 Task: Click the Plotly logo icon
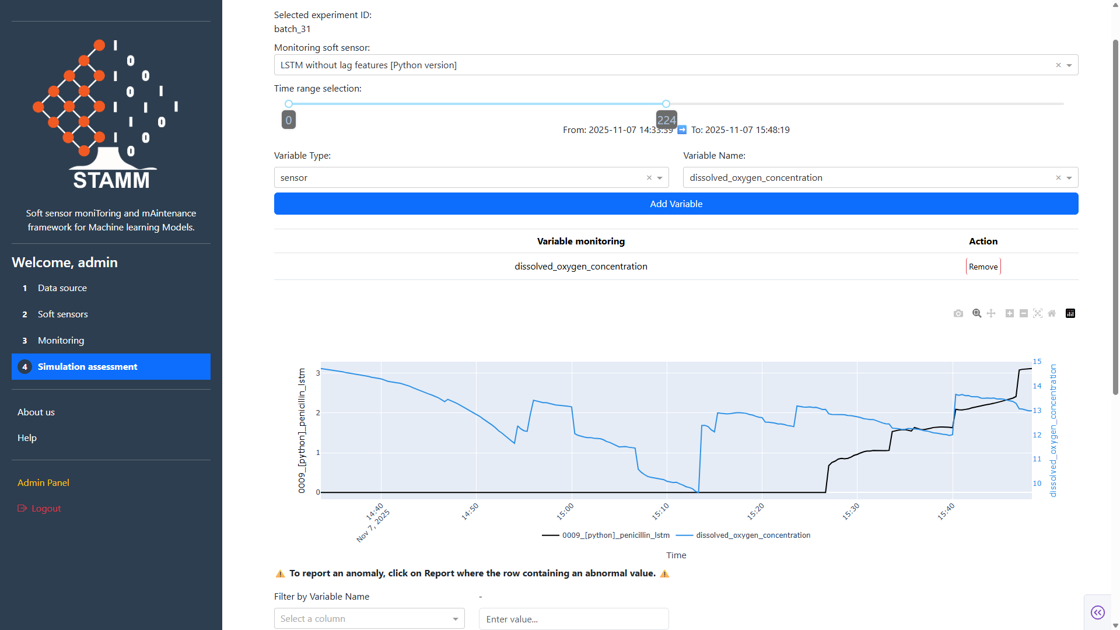[x=1070, y=314]
